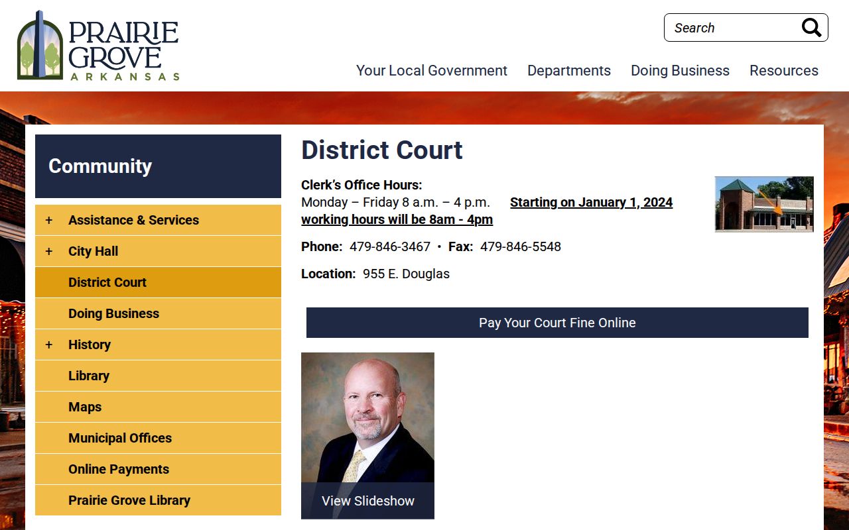Viewport: 849px width, 530px height.
Task: Click the 955 E. Douglas location text
Action: (406, 274)
